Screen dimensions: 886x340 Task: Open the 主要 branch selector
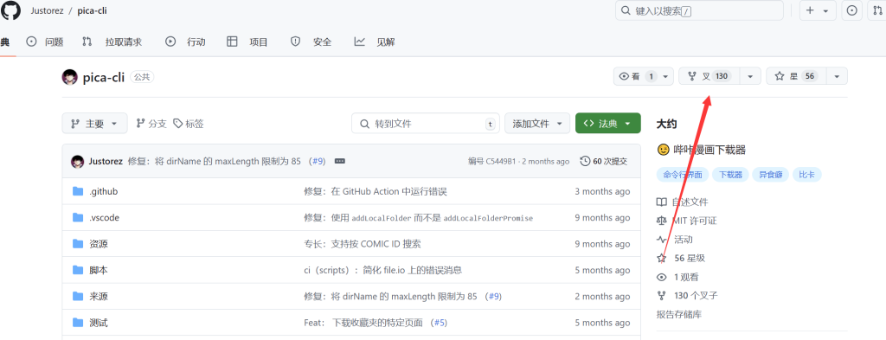click(x=95, y=124)
